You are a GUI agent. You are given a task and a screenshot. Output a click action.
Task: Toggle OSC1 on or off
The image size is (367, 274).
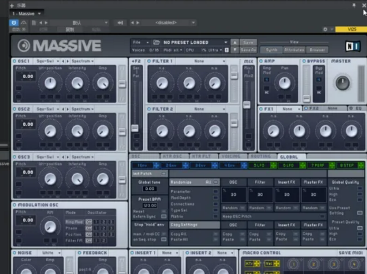pos(15,61)
